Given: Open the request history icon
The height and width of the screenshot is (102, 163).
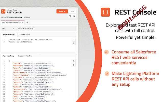Looking at the screenshot, I should point(70,16).
